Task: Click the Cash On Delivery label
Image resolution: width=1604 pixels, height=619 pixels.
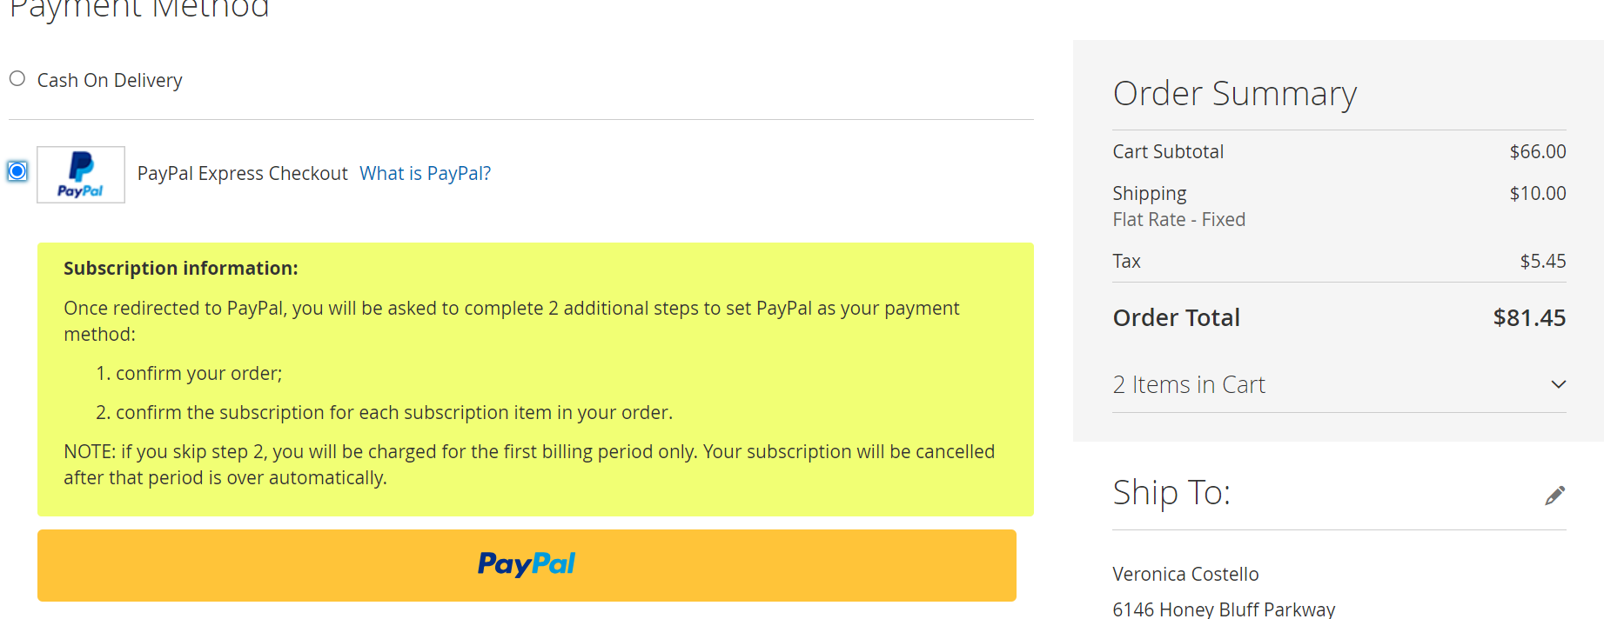Action: pos(110,80)
